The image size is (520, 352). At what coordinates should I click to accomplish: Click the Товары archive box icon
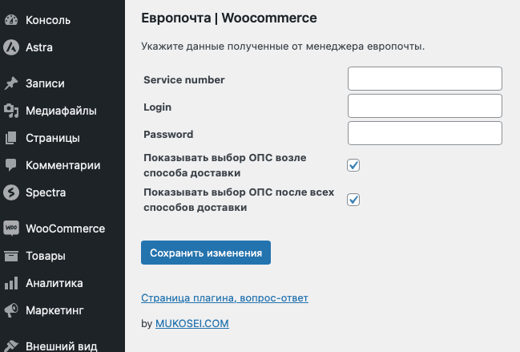tap(11, 257)
